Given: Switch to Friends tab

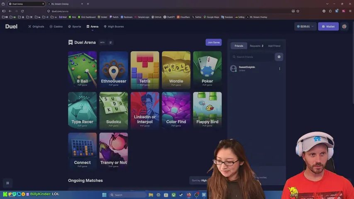Looking at the screenshot, I should 239,46.
